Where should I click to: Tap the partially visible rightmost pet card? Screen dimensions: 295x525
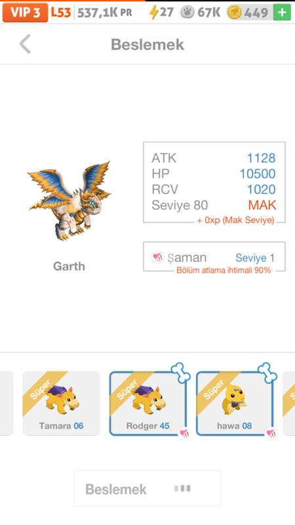tap(289, 404)
